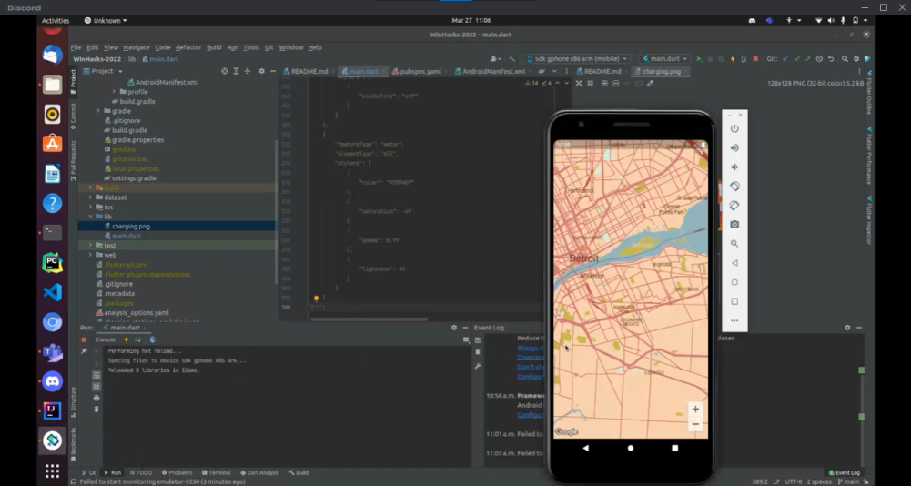Screen dimensions: 911x486
Task: Toggle the Commit tool window
Action: pos(74,113)
